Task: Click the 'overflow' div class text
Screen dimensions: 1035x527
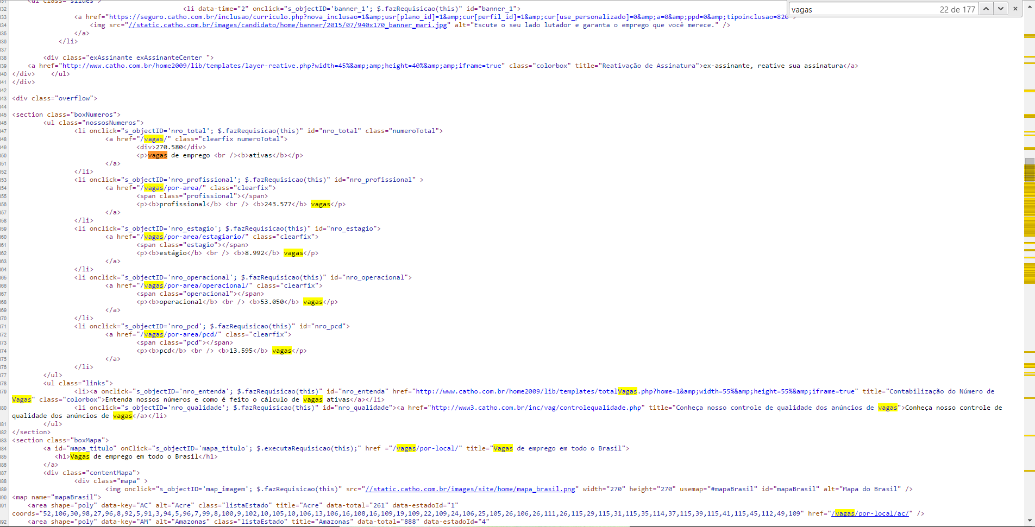Action: [x=74, y=98]
